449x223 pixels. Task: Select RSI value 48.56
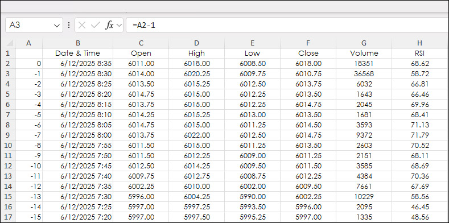pyautogui.click(x=419, y=217)
